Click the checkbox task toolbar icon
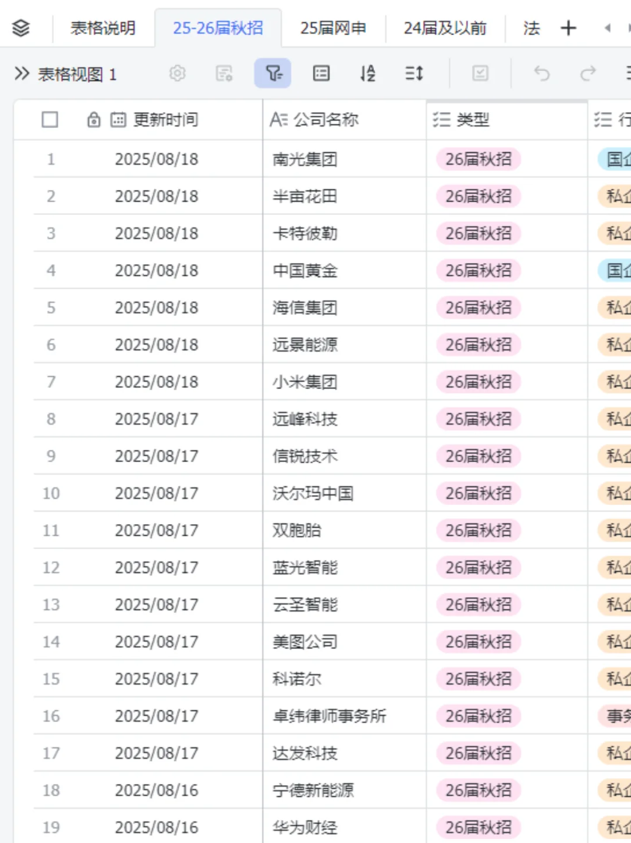631x843 pixels. (480, 74)
